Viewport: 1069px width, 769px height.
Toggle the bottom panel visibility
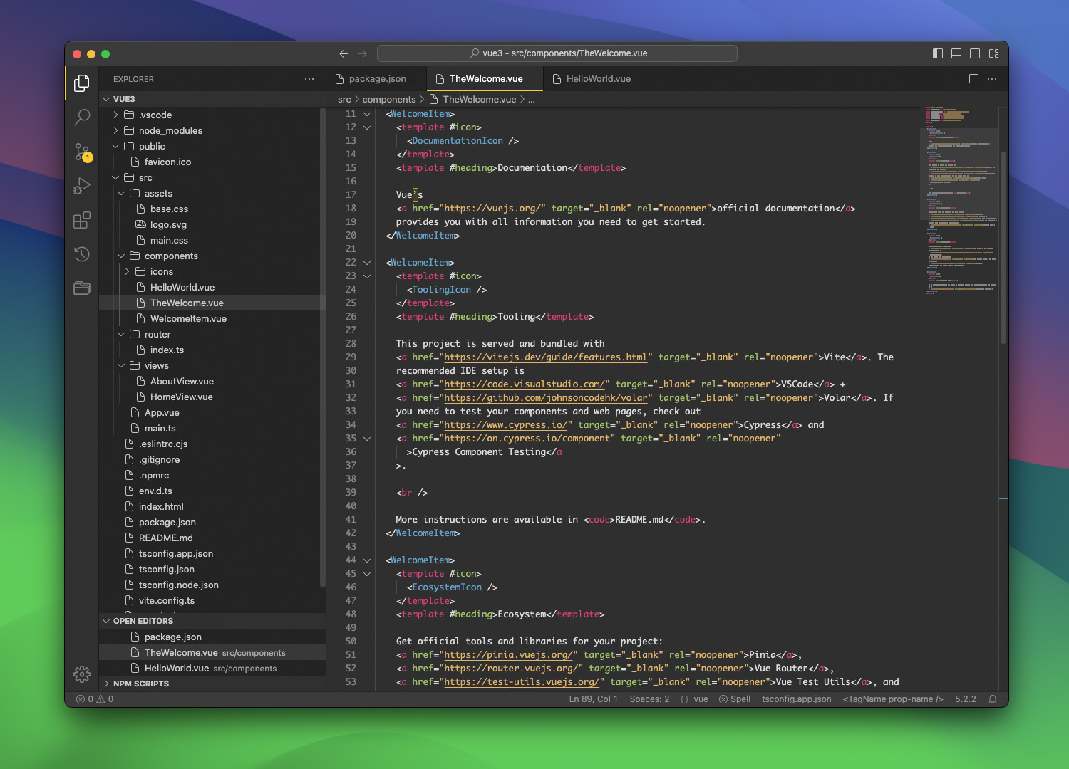[x=956, y=53]
